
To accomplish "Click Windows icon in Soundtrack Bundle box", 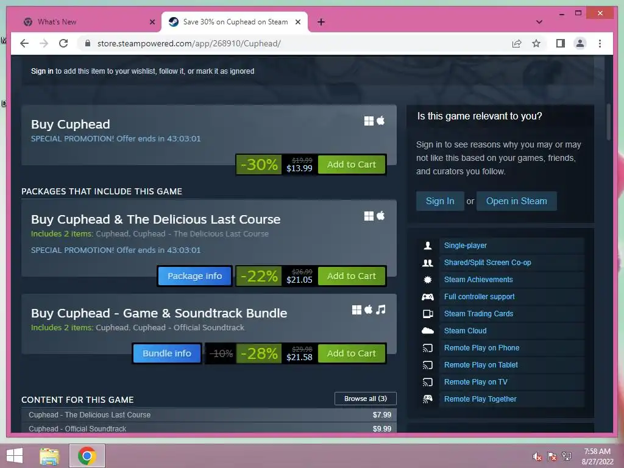I will pos(356,310).
